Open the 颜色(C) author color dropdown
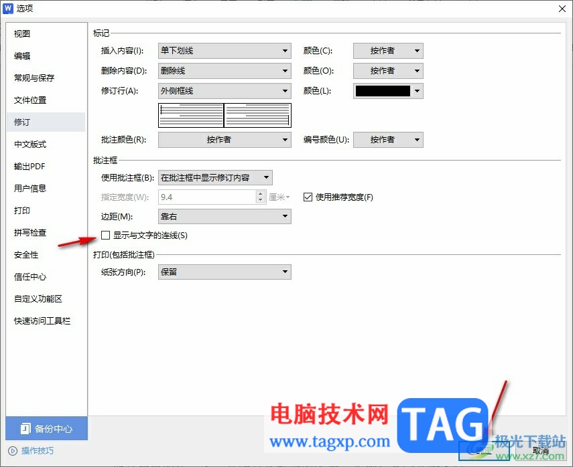The width and height of the screenshot is (573, 467). pos(388,51)
